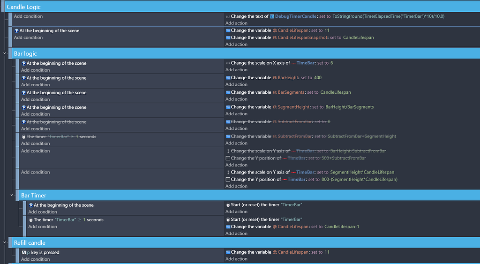The image size is (480, 264).
Task: Click the variable icon in CandleLifespan-1 action
Action: (x=228, y=227)
